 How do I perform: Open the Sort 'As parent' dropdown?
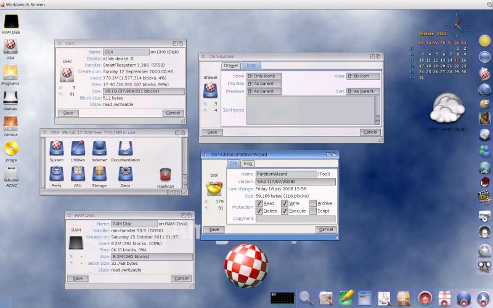(x=363, y=91)
